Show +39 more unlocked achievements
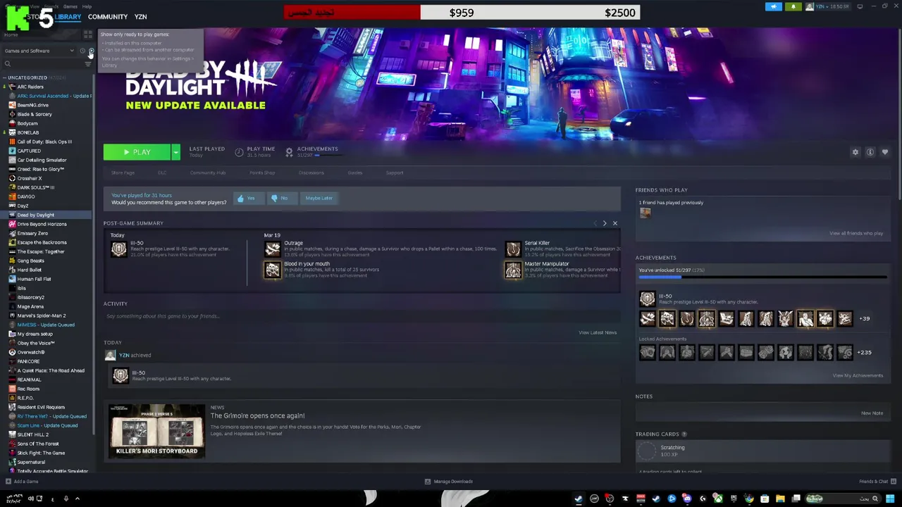This screenshot has width=902, height=507. [x=864, y=318]
